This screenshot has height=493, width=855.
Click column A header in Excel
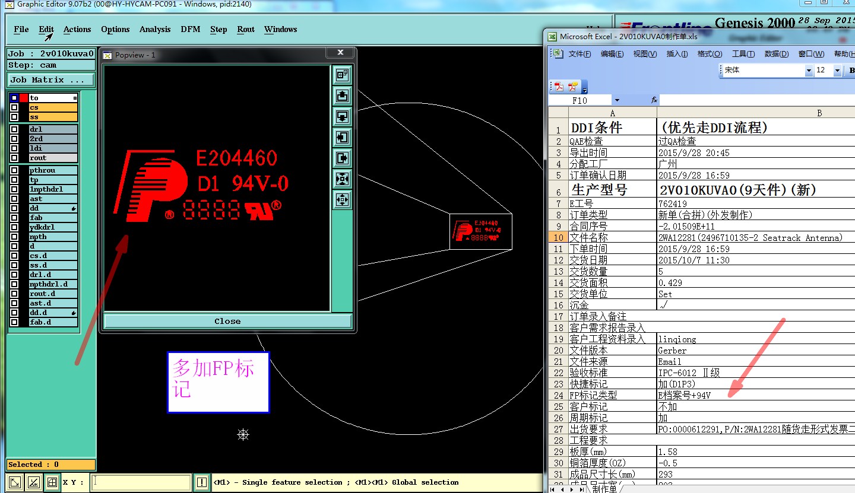click(612, 113)
